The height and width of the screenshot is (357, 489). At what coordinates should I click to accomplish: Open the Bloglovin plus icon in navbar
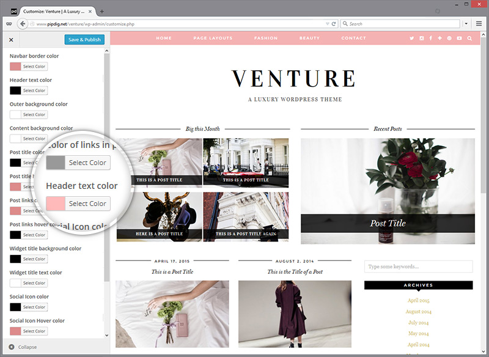click(x=439, y=38)
